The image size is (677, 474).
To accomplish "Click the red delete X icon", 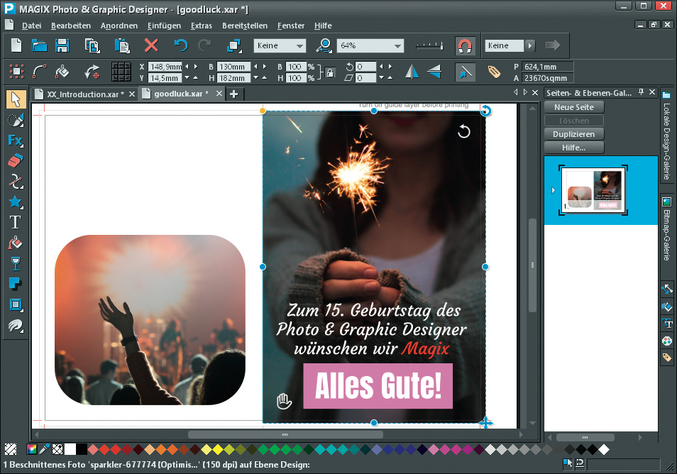I will click(150, 45).
